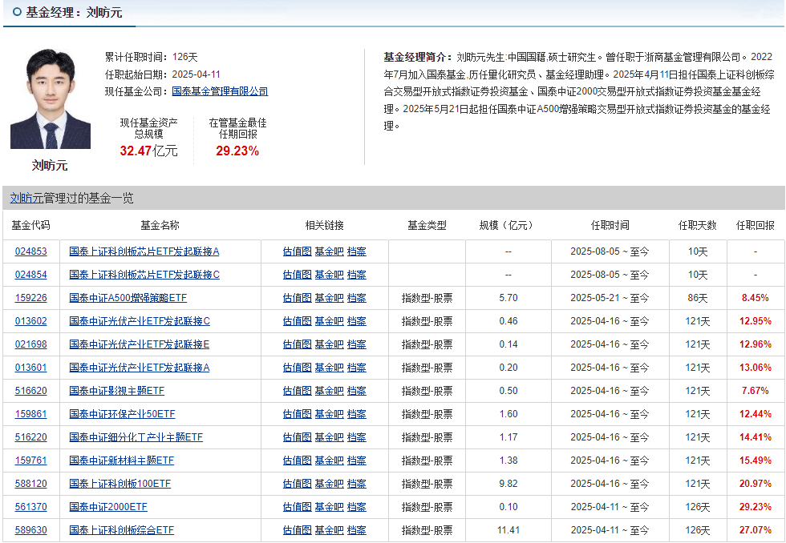Open fund 国泰中证新材料主题ETF

121,461
